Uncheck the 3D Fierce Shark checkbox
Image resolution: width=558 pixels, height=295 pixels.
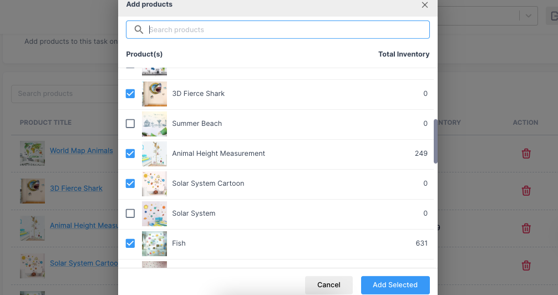(x=130, y=94)
